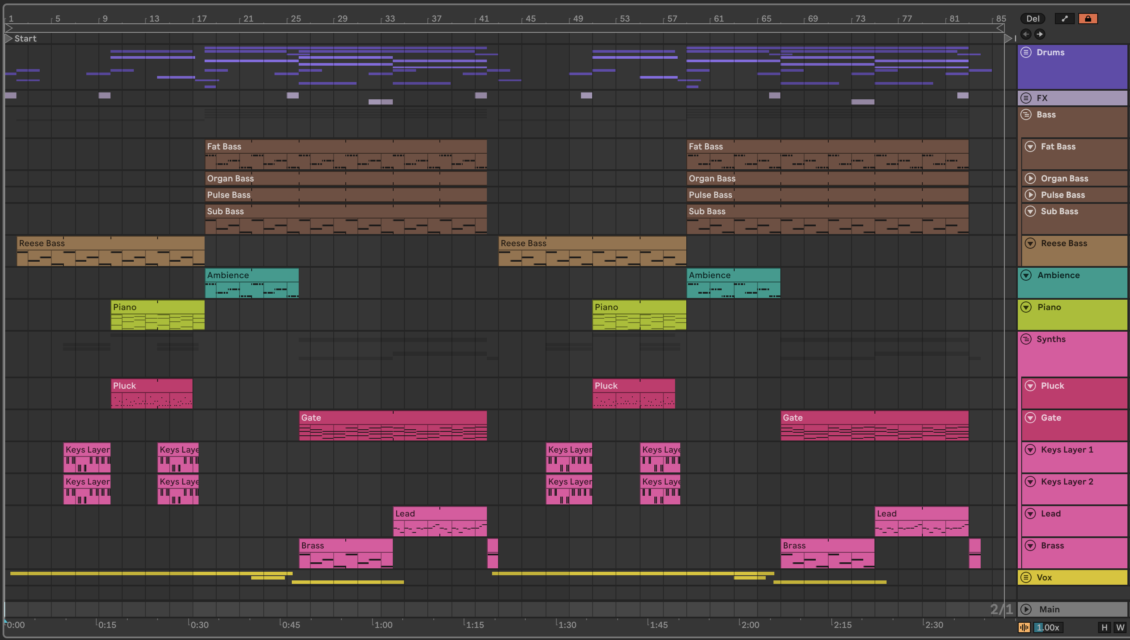The height and width of the screenshot is (640, 1130).
Task: Select the first Gate clip
Action: [x=393, y=425]
